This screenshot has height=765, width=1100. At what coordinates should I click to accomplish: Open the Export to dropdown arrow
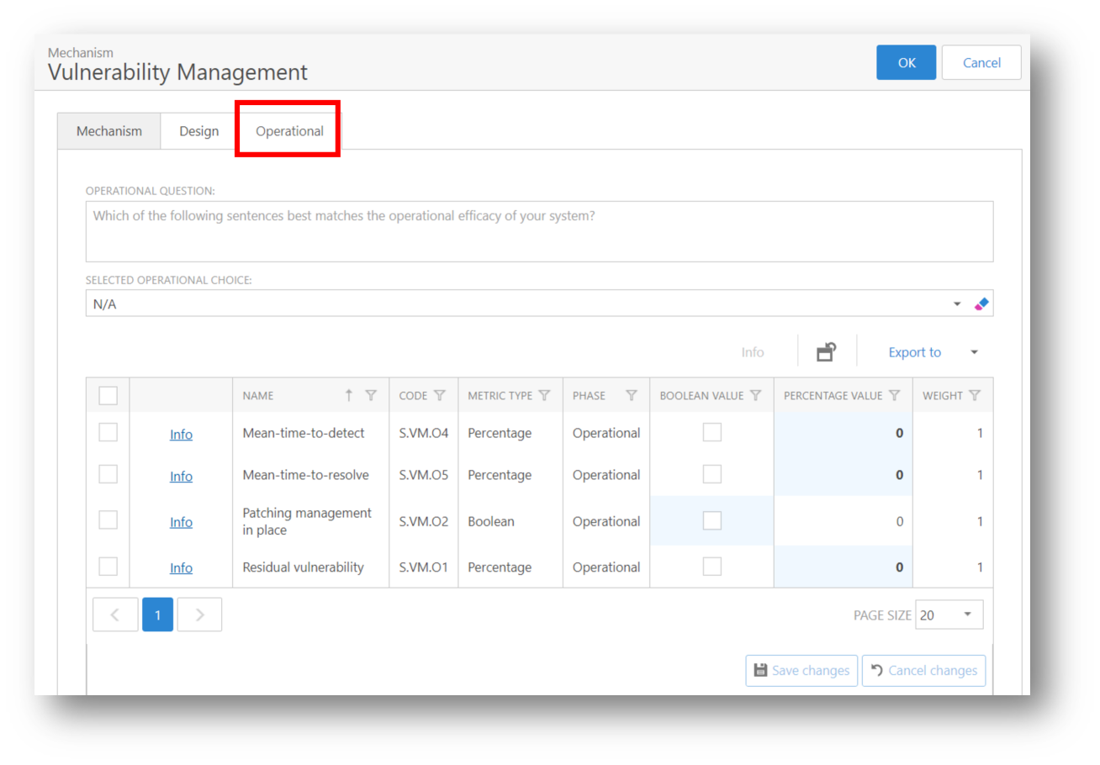coord(974,352)
